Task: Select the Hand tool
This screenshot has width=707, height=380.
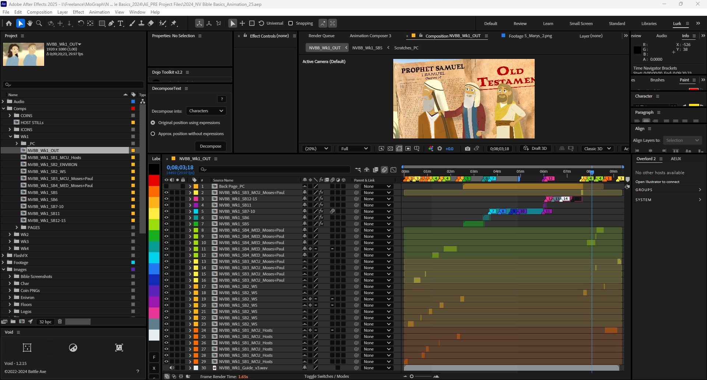Action: [x=29, y=23]
